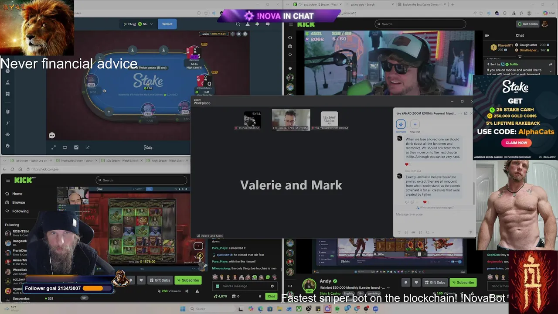
Task: Pop out the Zoom meeting chat panel
Action: tap(466, 113)
